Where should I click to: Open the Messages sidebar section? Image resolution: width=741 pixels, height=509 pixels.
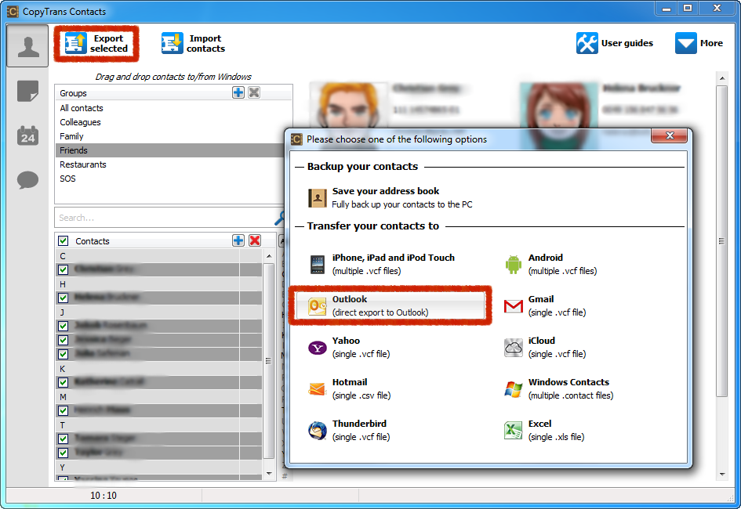tap(27, 180)
